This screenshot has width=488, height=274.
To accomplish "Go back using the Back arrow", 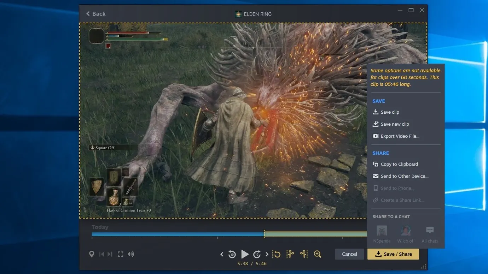I will (95, 14).
